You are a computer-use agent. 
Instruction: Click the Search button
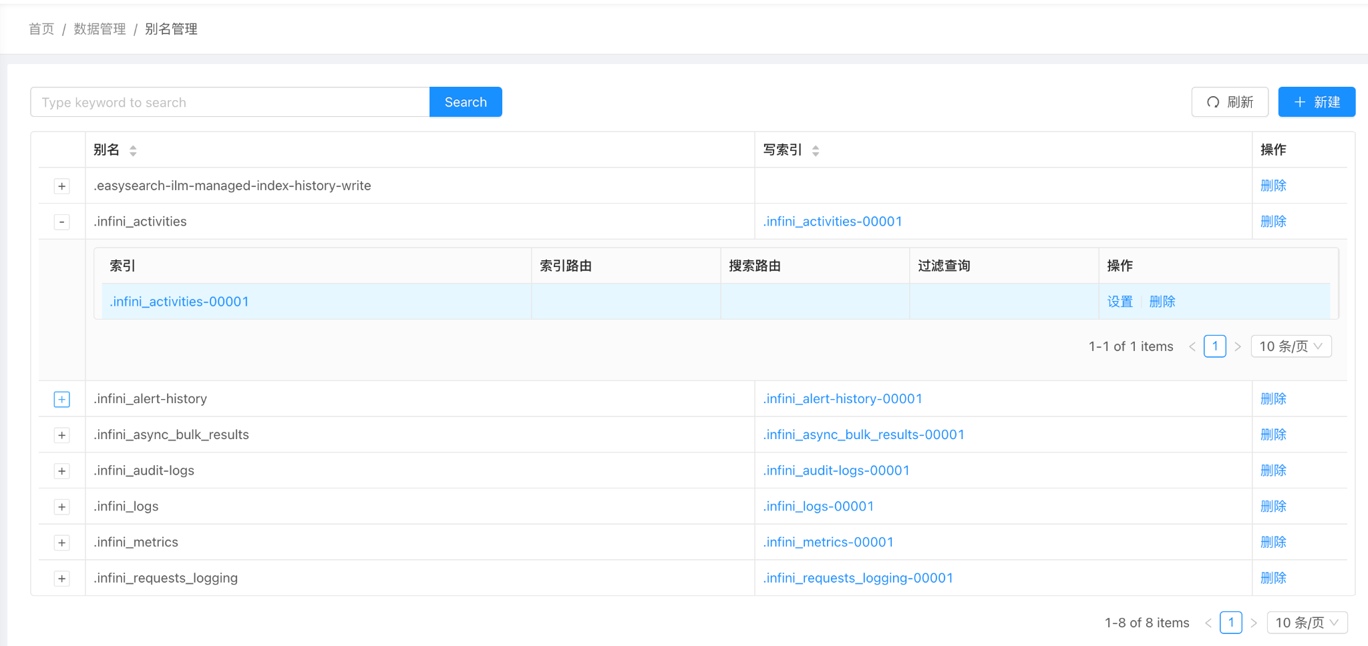point(465,101)
